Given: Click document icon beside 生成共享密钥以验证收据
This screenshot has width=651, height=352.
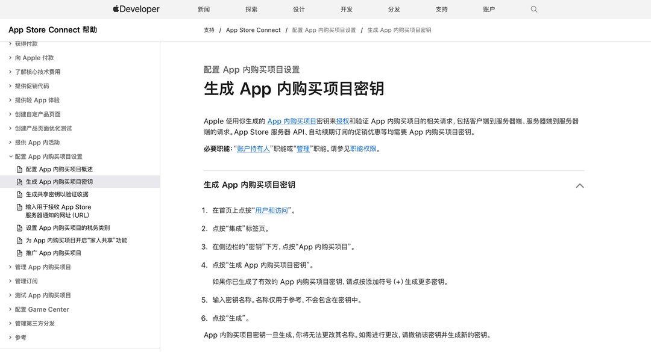Looking at the screenshot, I should pyautogui.click(x=19, y=194).
